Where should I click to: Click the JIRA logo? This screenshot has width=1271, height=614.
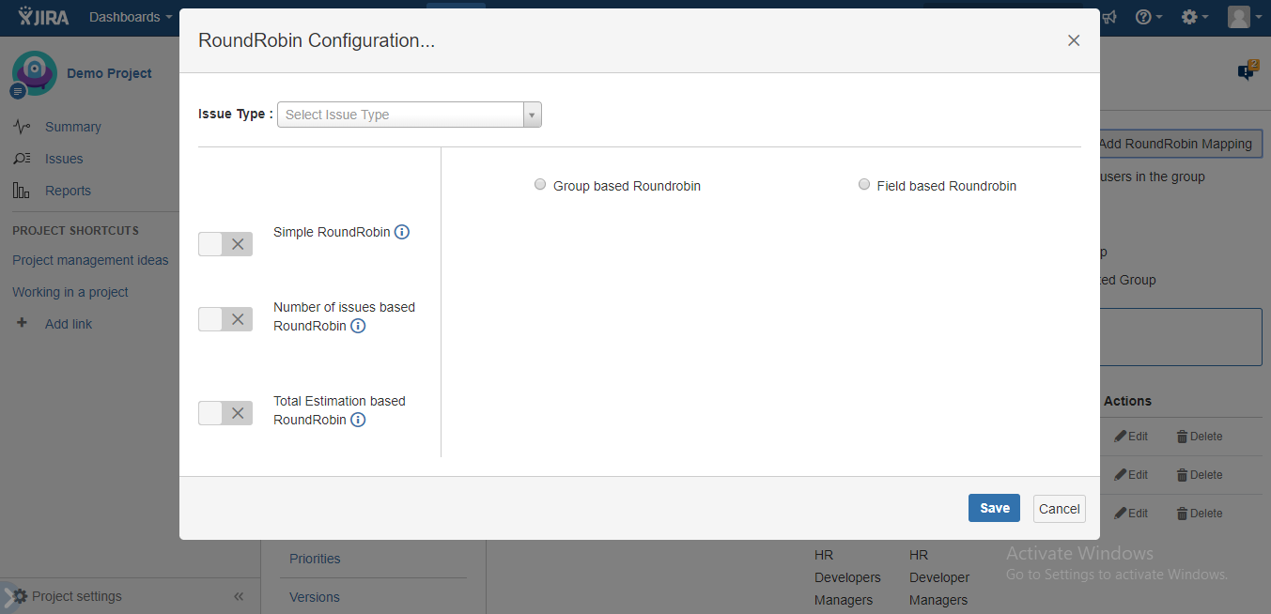click(43, 17)
